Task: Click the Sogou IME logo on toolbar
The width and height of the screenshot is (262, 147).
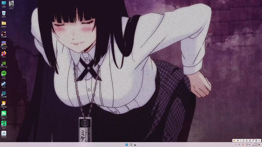Action: (x=234, y=140)
